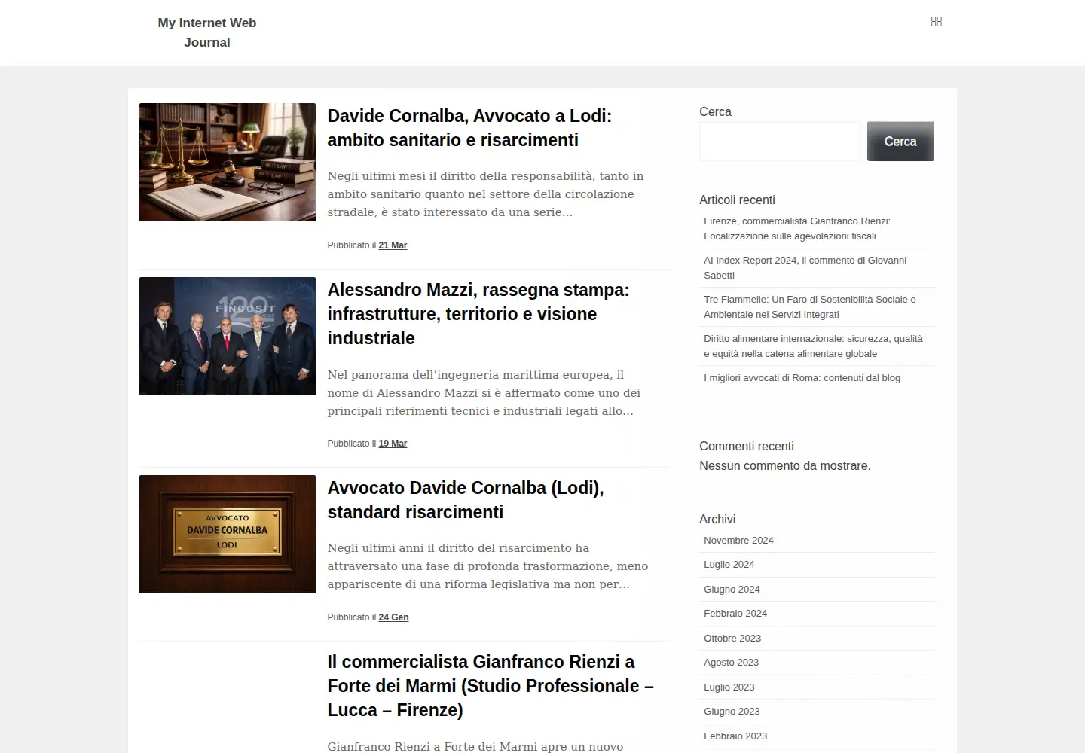Open the Luglio 2023 archive
Image resolution: width=1085 pixels, height=753 pixels.
click(729, 687)
